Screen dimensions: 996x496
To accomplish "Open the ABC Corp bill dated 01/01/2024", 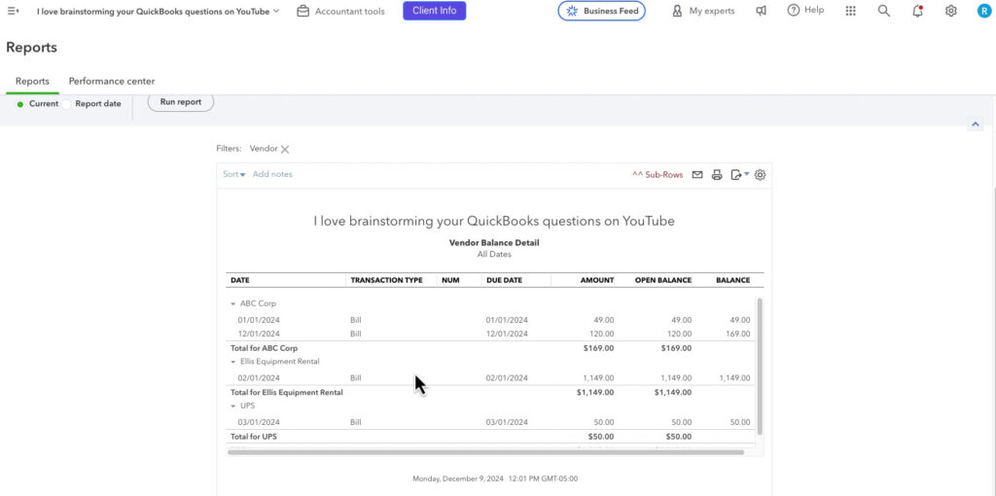I will click(x=490, y=320).
